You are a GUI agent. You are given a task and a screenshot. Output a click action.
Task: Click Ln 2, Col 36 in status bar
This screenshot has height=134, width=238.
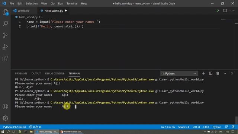pos(168,127)
